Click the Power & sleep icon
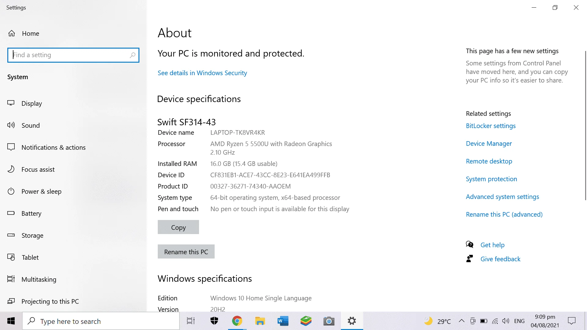This screenshot has width=587, height=330. (11, 191)
